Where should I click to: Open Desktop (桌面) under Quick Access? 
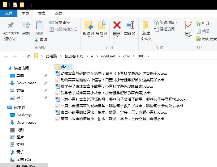click(x=17, y=76)
